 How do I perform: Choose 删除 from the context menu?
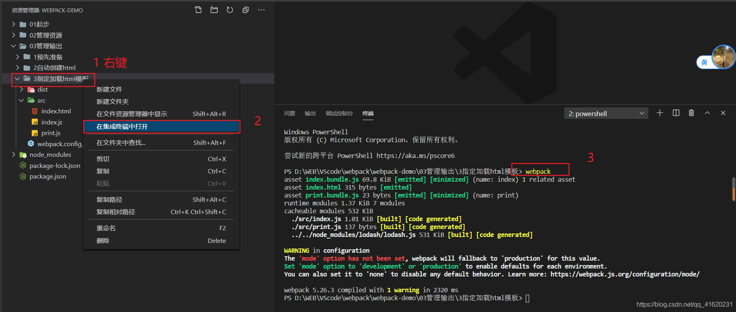(161, 241)
